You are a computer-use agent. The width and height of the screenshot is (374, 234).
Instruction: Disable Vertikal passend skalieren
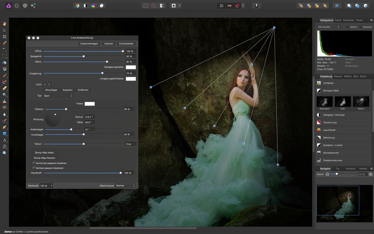[x=33, y=168]
